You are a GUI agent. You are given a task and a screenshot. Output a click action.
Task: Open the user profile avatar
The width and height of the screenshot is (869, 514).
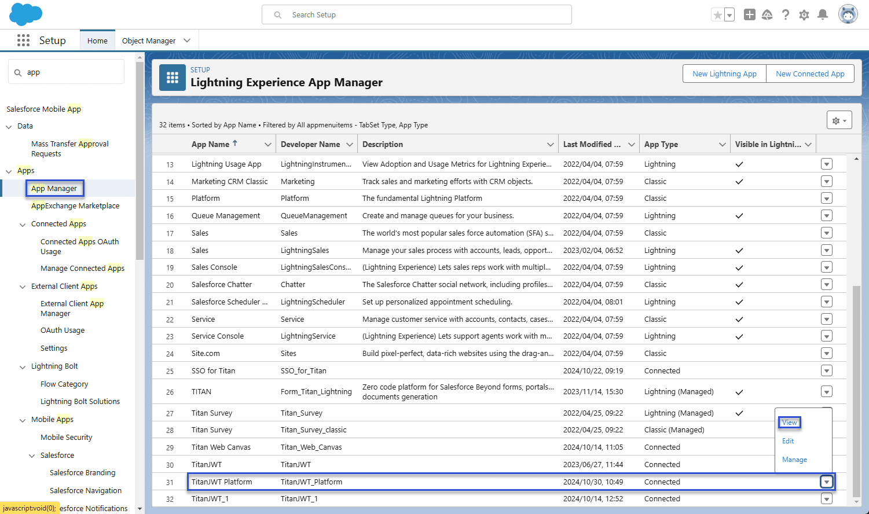click(848, 14)
